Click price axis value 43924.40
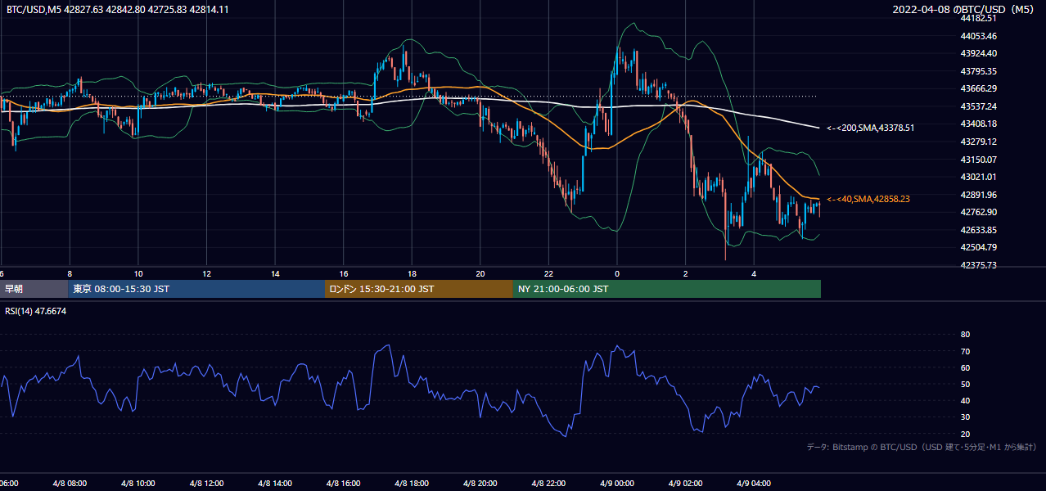This screenshot has height=491, width=1046. tap(978, 53)
